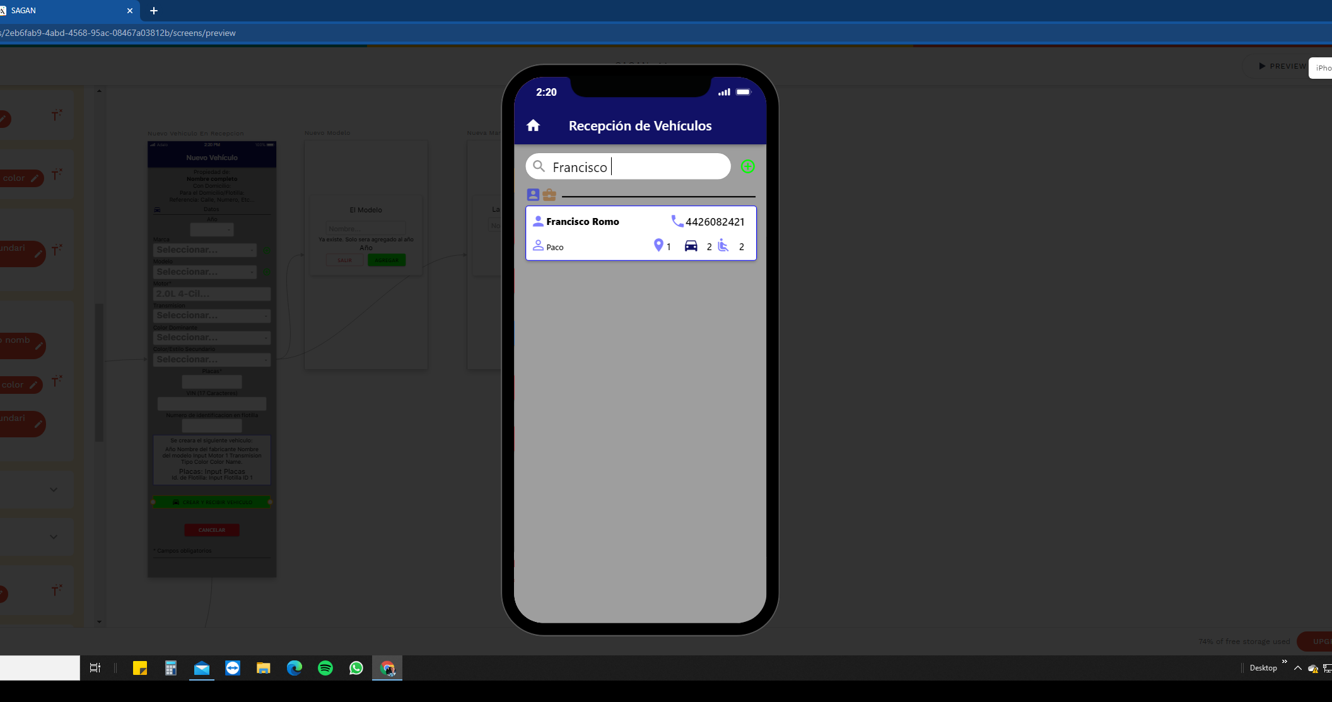Open a new browser tab
The width and height of the screenshot is (1332, 702).
click(154, 11)
